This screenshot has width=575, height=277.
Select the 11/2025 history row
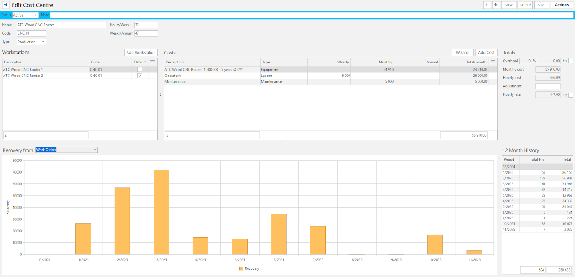tap(537, 229)
